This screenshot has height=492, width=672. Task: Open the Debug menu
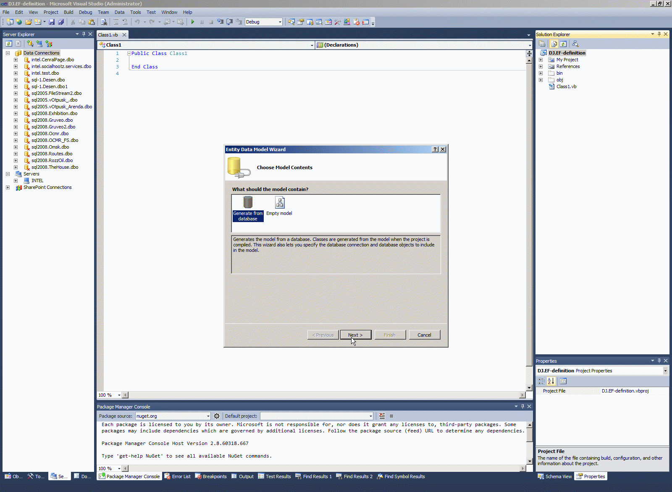tap(85, 12)
